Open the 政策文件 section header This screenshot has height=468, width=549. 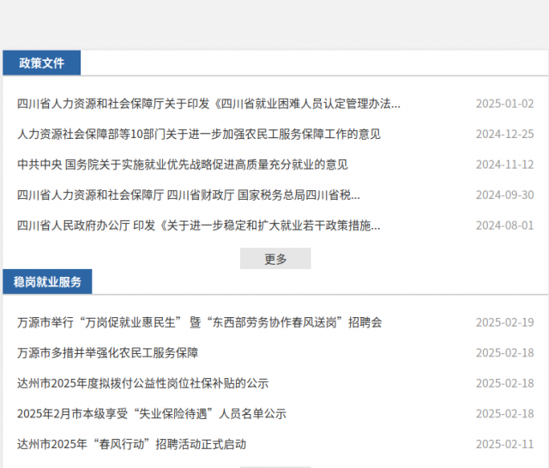[41, 63]
